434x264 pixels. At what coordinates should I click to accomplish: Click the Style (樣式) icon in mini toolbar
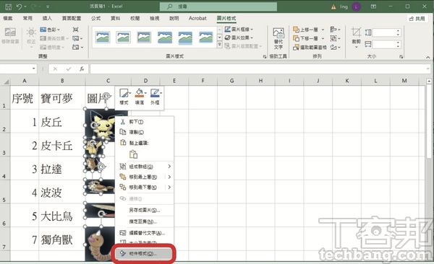point(124,97)
